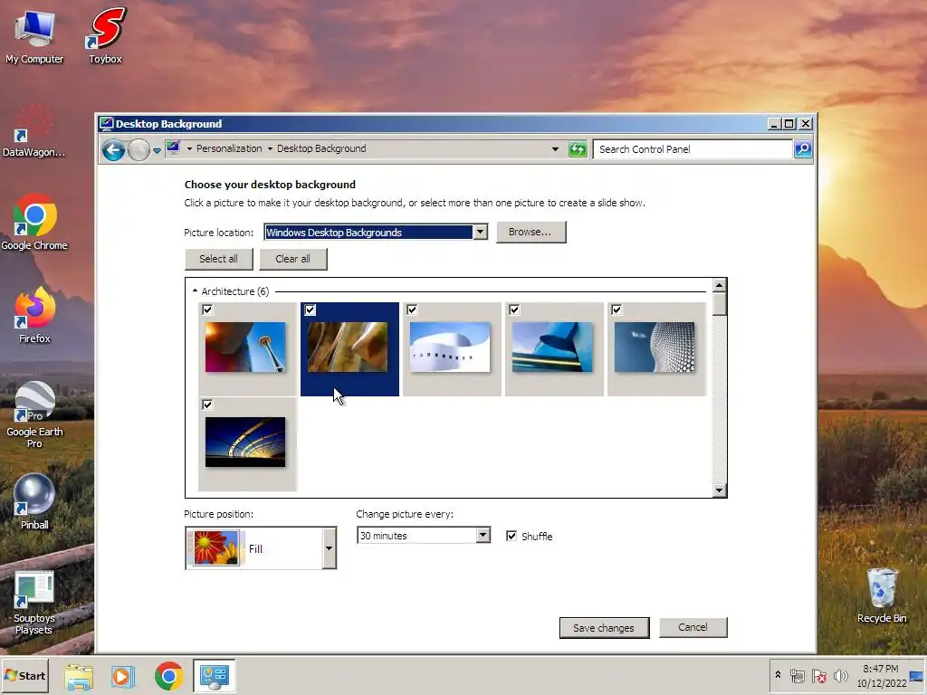Image resolution: width=927 pixels, height=695 pixels.
Task: Open the My Computer desktop icon
Action: coord(34,36)
